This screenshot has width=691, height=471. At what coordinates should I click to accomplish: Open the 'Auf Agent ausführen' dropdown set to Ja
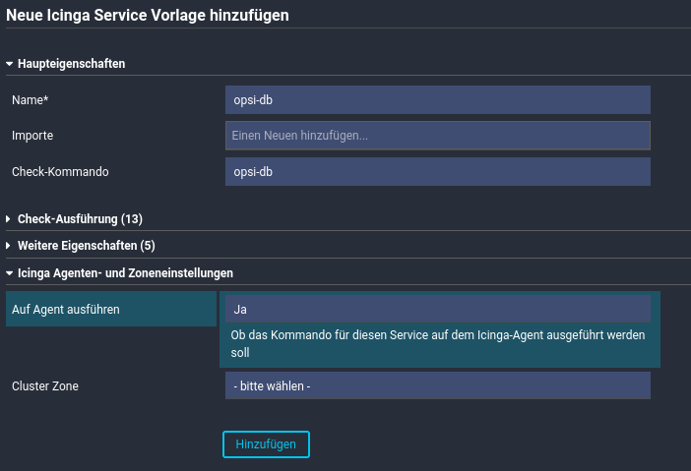click(438, 309)
